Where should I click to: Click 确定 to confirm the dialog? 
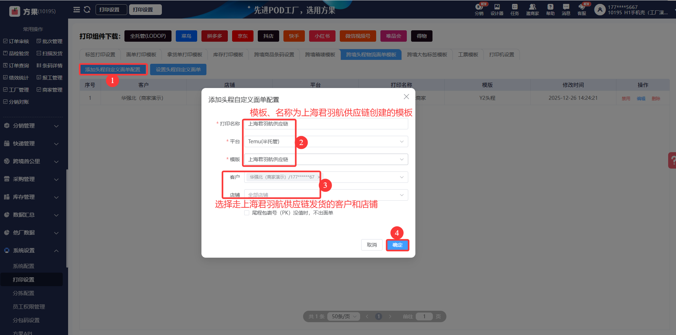pyautogui.click(x=398, y=245)
